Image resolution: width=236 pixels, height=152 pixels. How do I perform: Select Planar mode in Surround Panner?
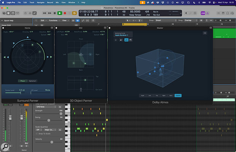(23, 81)
